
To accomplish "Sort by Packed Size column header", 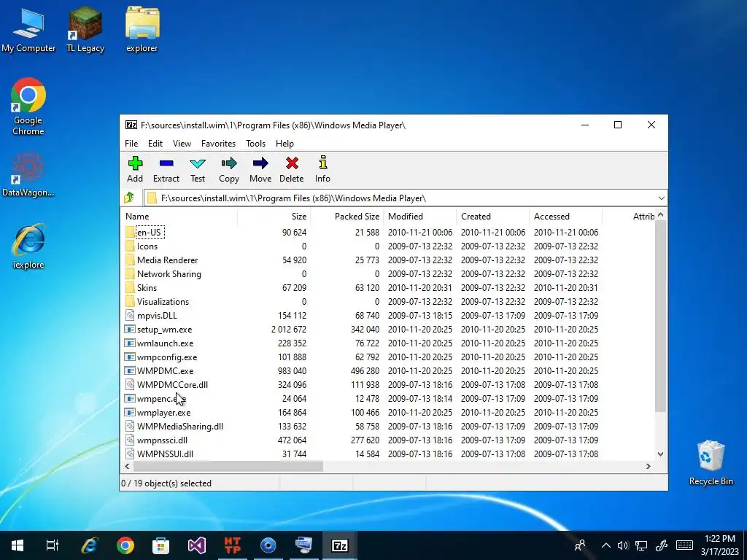I will 347,216.
